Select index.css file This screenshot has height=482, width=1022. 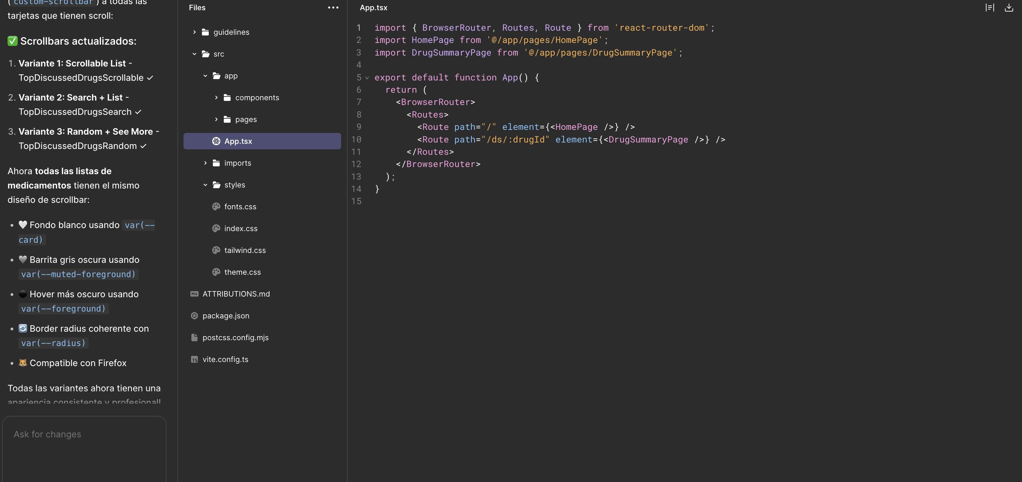pos(240,228)
